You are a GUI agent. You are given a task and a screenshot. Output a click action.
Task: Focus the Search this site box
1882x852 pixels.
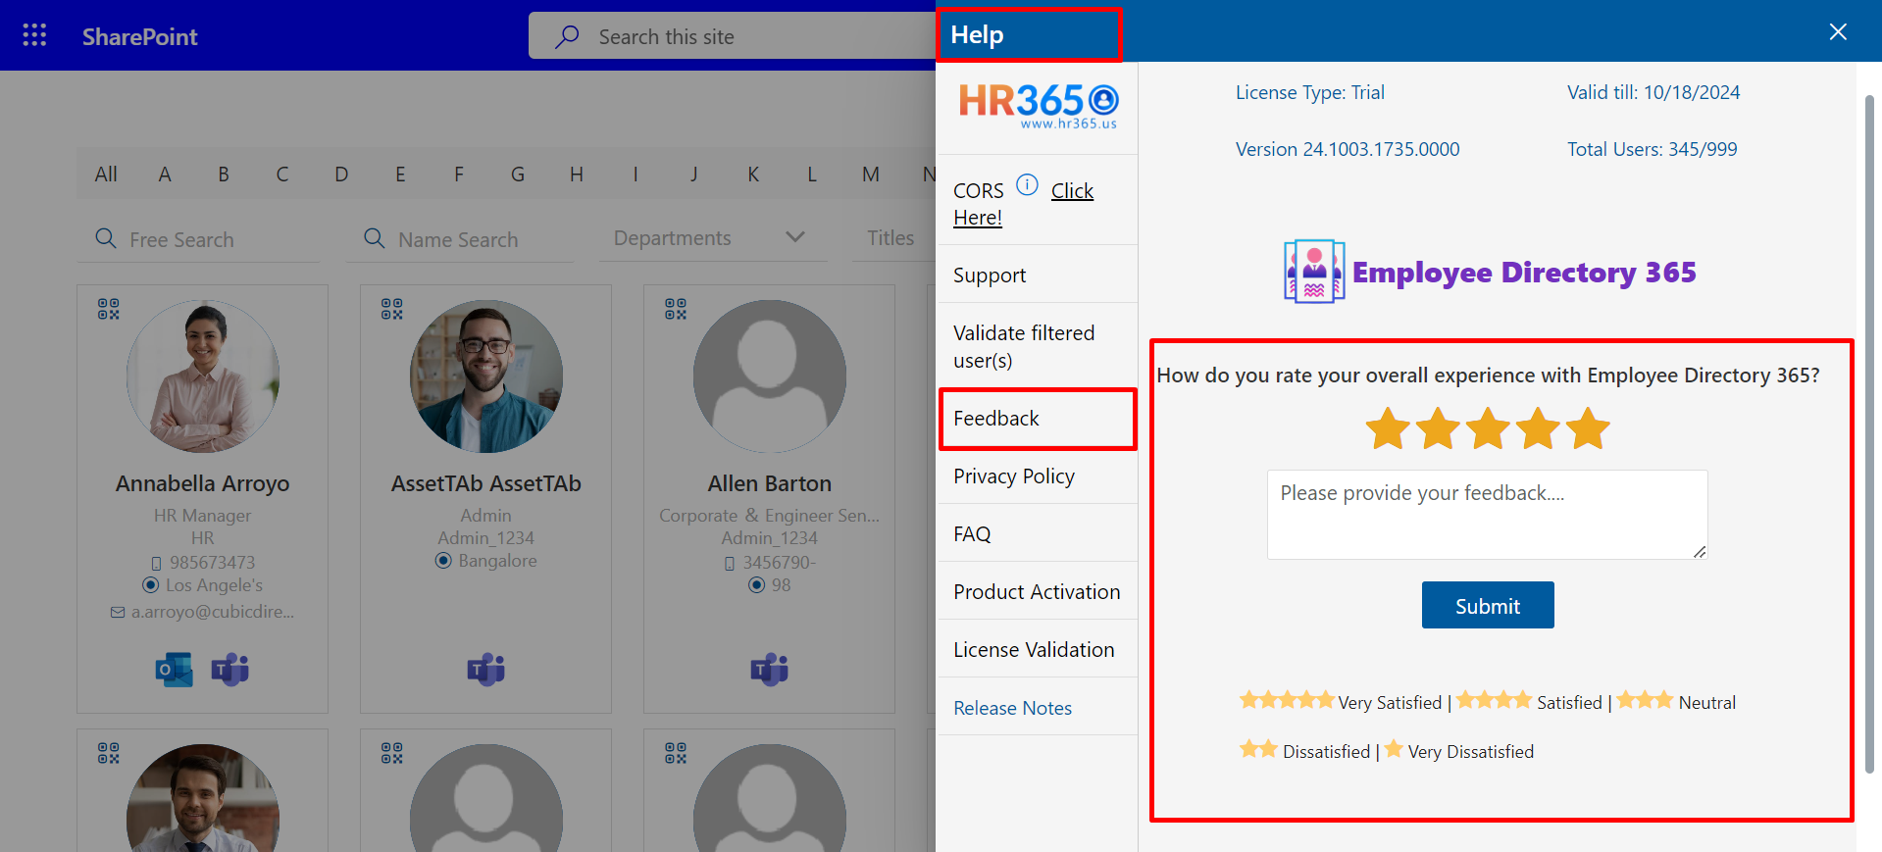click(732, 36)
